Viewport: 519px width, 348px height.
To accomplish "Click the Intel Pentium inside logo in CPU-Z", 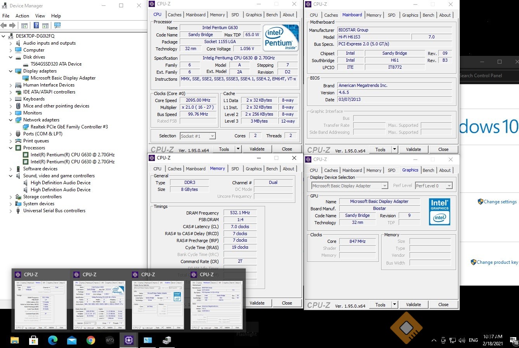I will [281, 38].
